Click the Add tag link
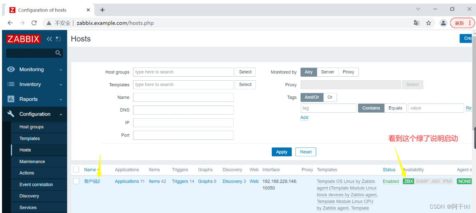476x213 pixels. tap(304, 117)
